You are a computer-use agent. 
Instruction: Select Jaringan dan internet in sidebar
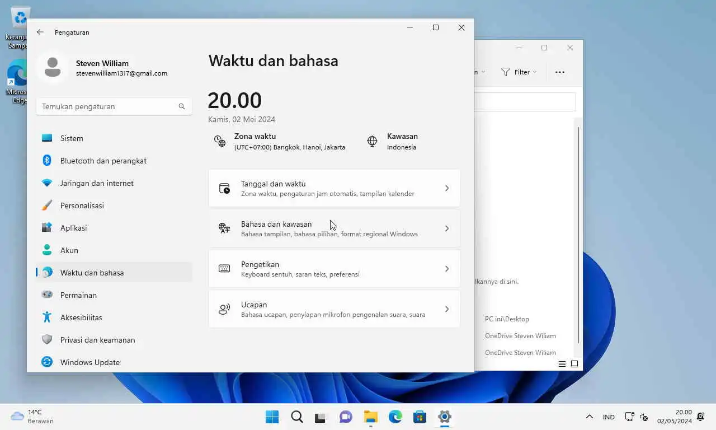coord(114,183)
